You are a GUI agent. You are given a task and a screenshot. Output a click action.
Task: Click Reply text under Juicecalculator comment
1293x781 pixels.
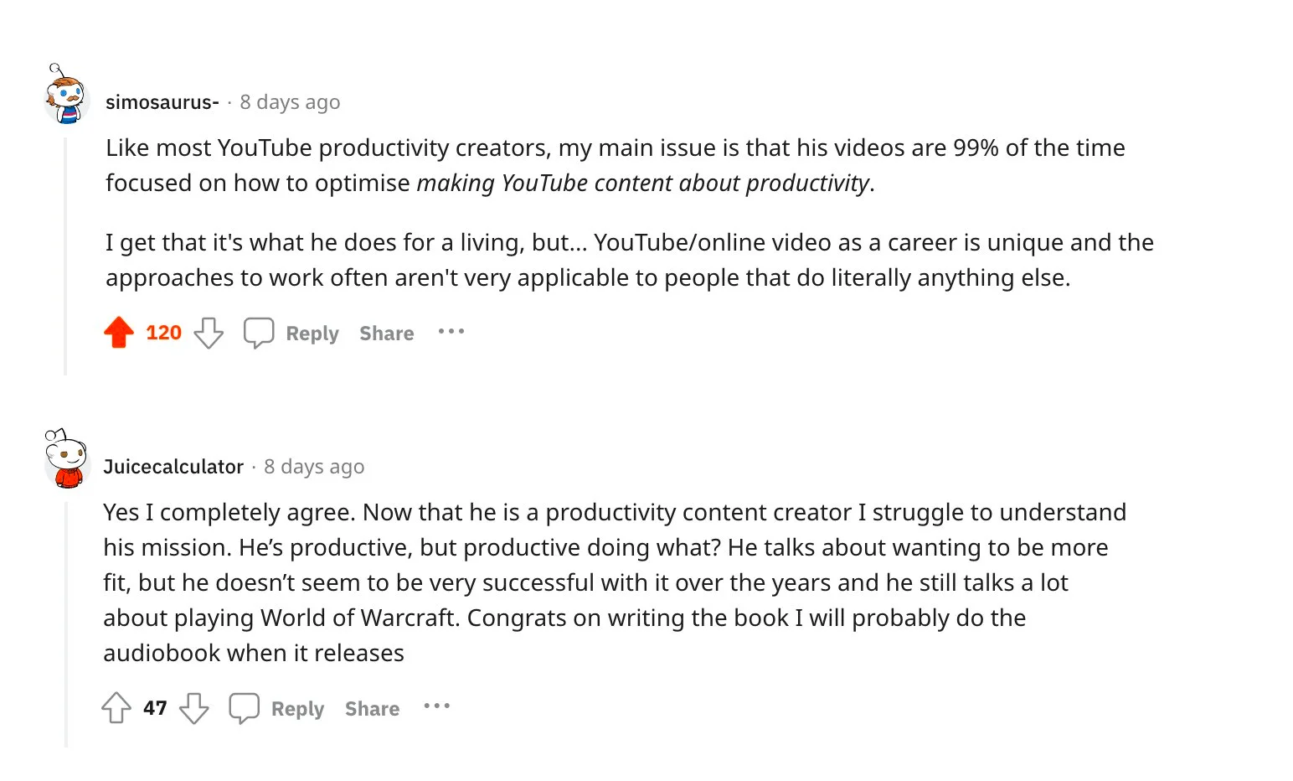[297, 709]
